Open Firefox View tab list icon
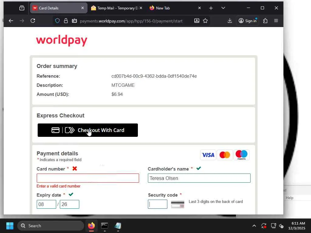311x233 pixels. (22, 8)
